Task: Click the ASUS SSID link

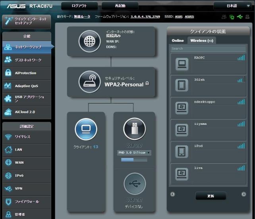Action: [x=179, y=17]
